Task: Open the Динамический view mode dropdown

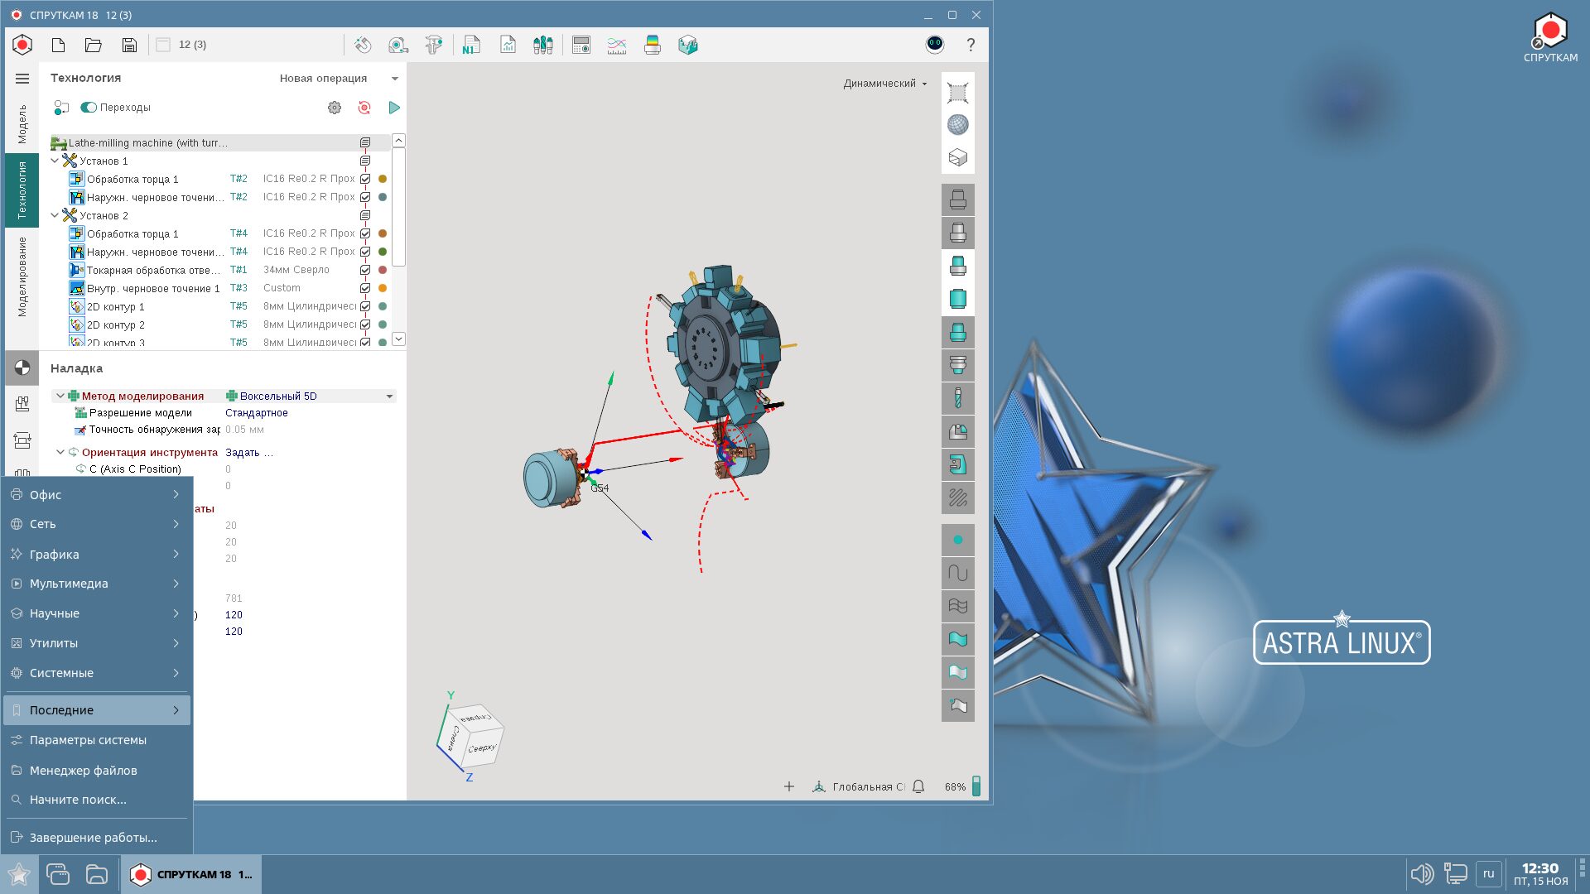Action: [x=884, y=84]
